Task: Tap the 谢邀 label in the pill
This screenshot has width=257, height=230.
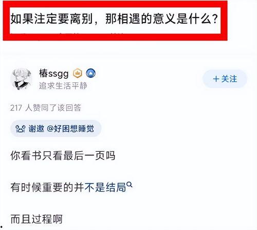Action: coord(36,129)
